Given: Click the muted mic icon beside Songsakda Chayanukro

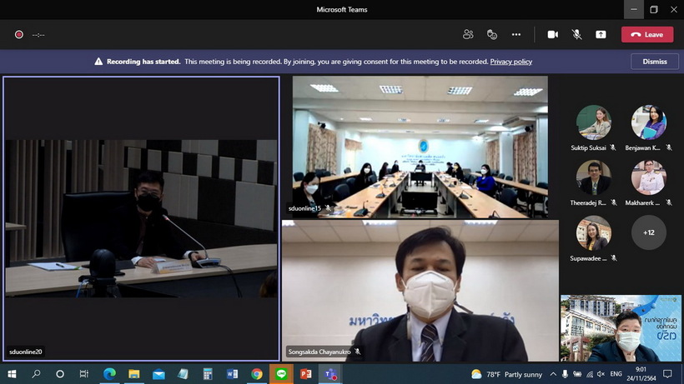Looking at the screenshot, I should click(x=358, y=352).
